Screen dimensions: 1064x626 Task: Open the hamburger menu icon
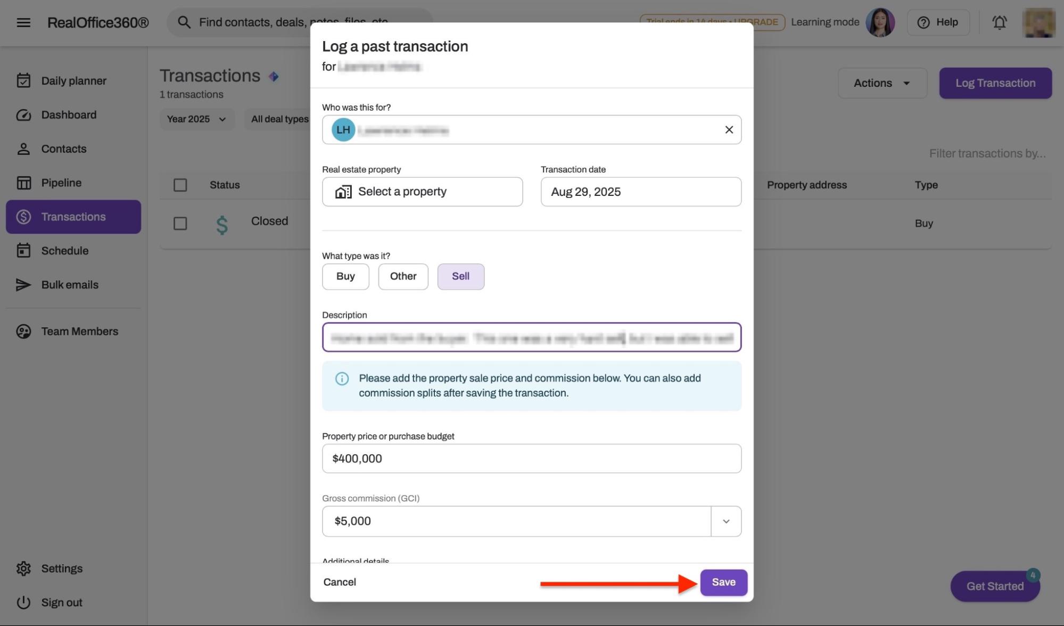23,22
